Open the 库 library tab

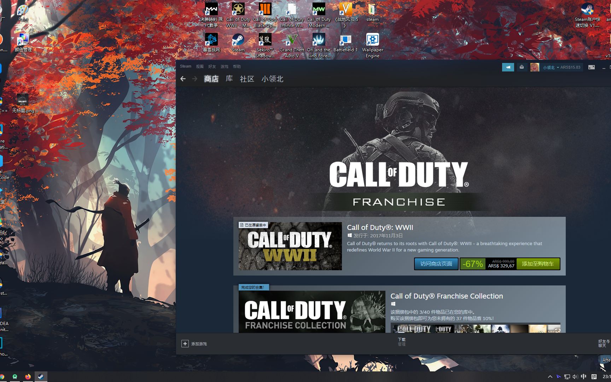tap(229, 79)
